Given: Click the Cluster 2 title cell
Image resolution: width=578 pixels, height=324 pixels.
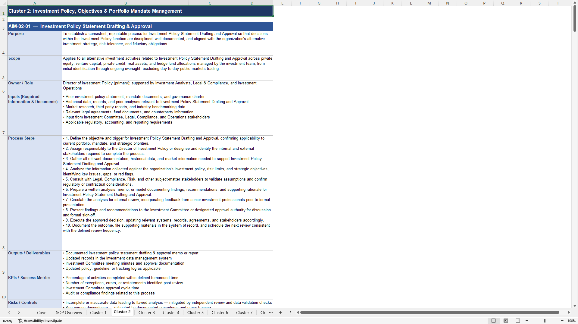Looking at the screenshot, I should (x=140, y=11).
